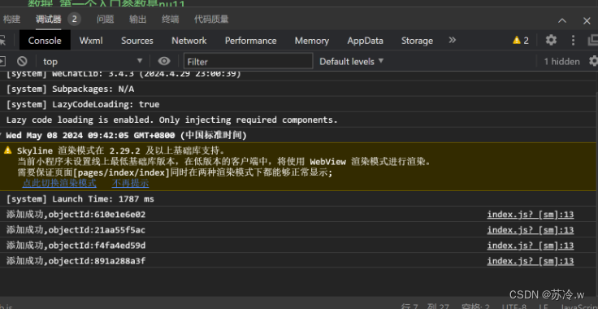Select the 终端 panel tab
Viewport: 598px width, 309px height.
170,19
